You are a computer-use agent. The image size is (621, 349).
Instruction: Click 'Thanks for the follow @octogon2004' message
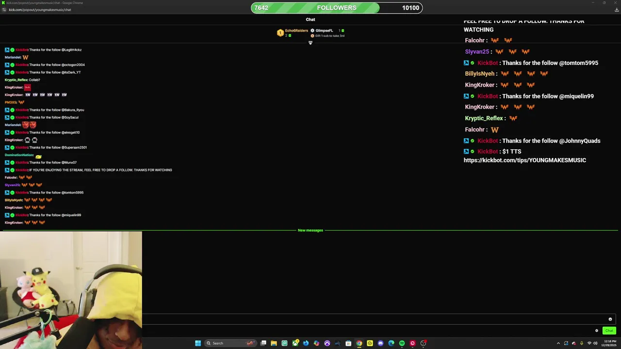(57, 65)
